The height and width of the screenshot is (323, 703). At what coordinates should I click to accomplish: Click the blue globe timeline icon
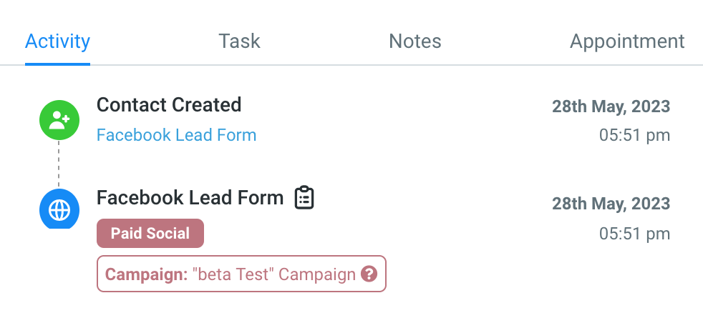[59, 209]
